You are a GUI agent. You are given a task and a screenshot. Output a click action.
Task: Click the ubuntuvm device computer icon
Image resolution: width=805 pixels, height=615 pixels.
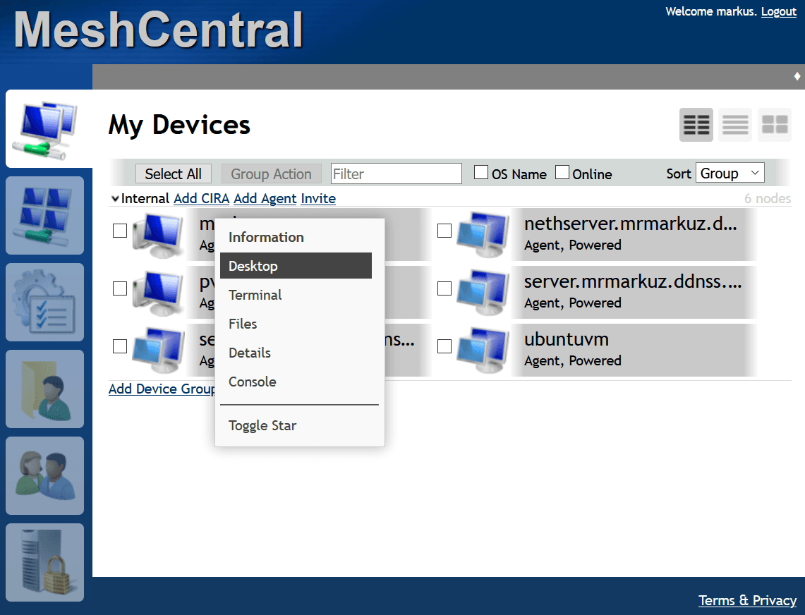(483, 350)
